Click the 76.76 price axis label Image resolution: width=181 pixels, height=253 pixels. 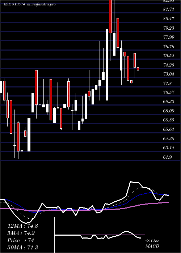pos(169,47)
